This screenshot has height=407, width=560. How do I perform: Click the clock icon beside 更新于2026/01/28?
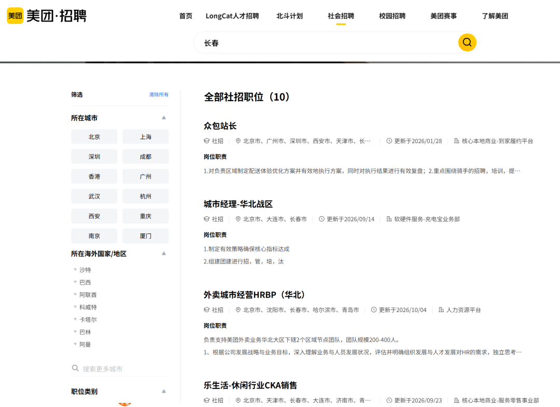coord(389,141)
